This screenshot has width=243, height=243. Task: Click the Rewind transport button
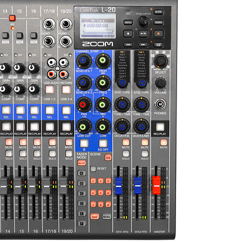[x=128, y=44]
